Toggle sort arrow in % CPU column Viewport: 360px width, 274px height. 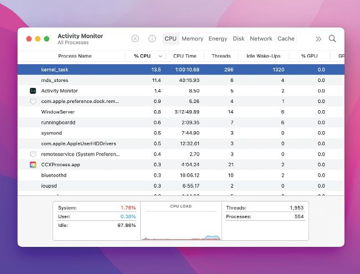click(x=161, y=56)
